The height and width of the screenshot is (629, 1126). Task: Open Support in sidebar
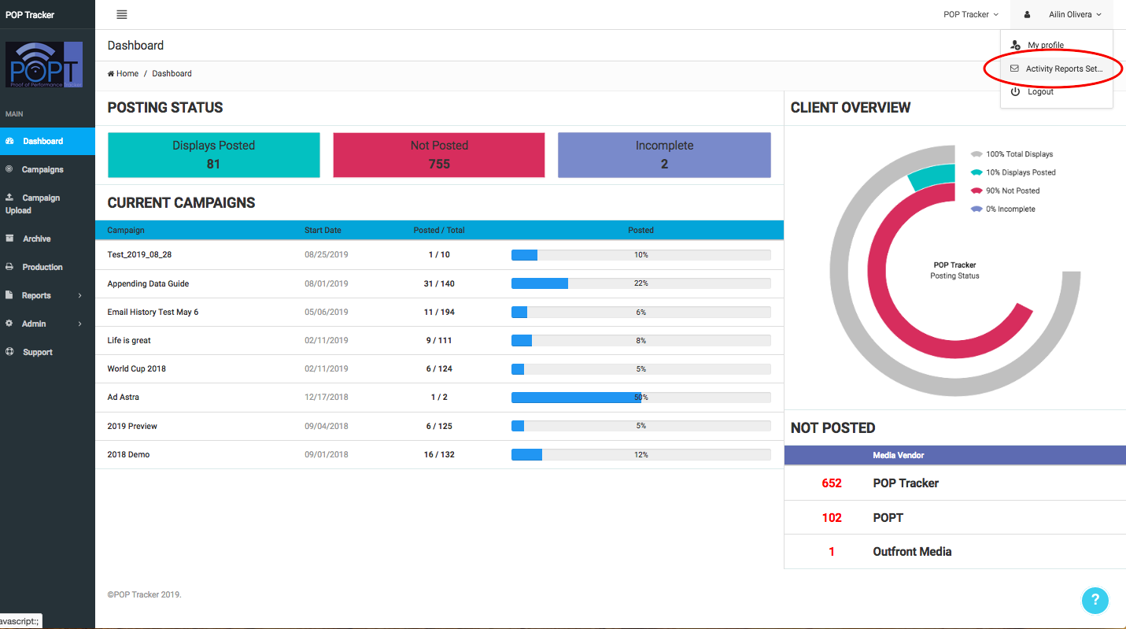pos(47,352)
